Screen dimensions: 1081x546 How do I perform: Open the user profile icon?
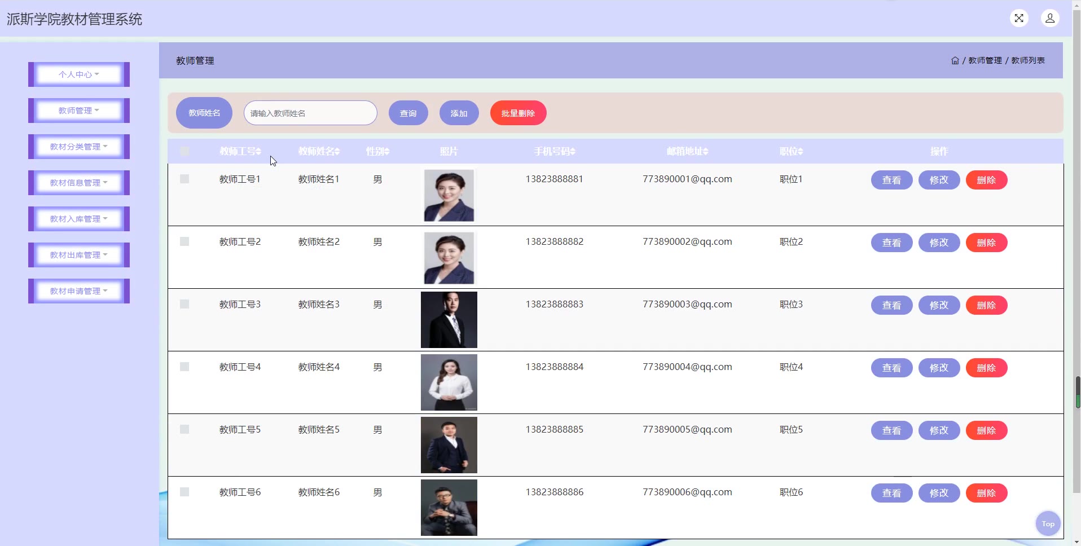1050,18
